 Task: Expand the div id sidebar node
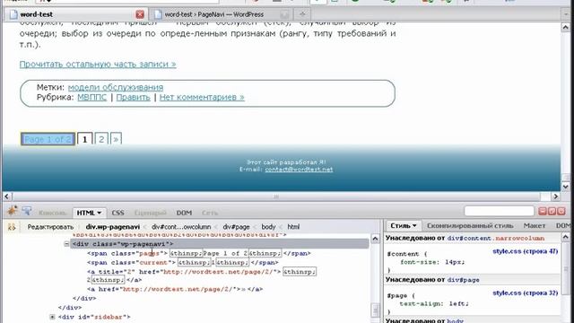pos(52,317)
